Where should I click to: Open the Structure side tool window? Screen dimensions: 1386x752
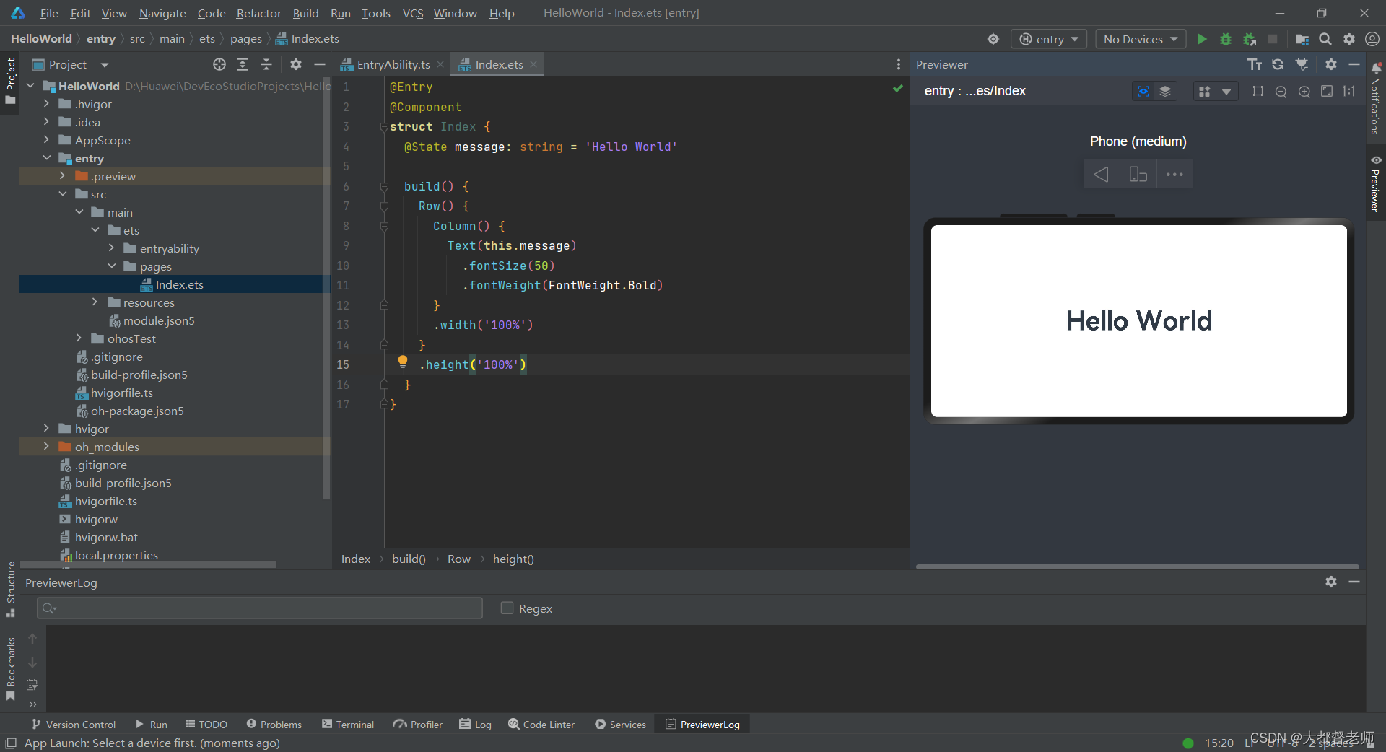click(10, 588)
